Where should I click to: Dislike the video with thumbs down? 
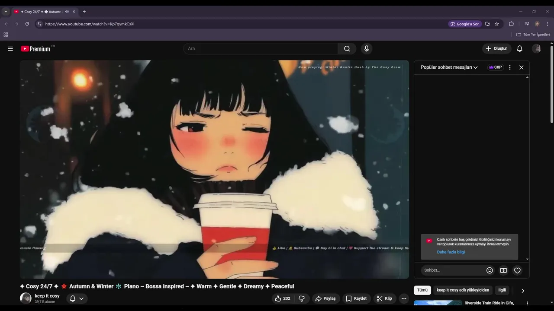click(x=302, y=298)
